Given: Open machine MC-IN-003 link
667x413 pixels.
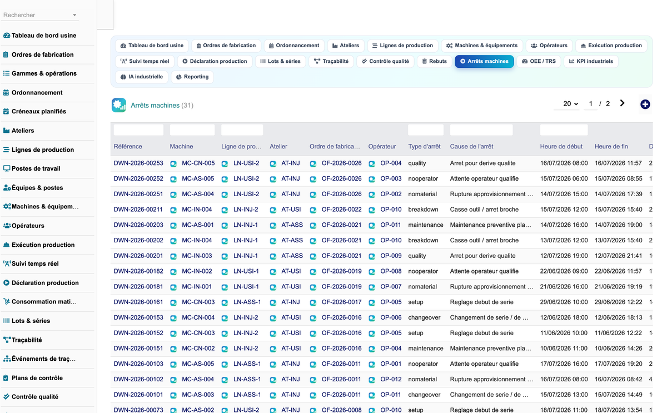Looking at the screenshot, I should (x=197, y=256).
